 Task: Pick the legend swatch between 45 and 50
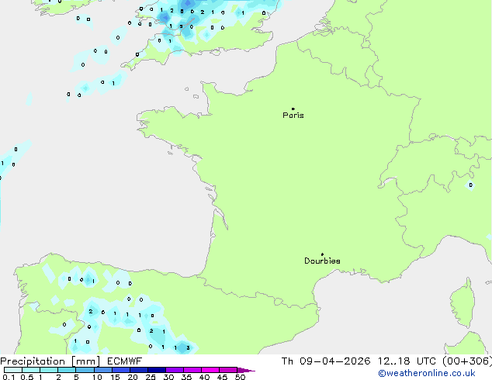[228, 370]
